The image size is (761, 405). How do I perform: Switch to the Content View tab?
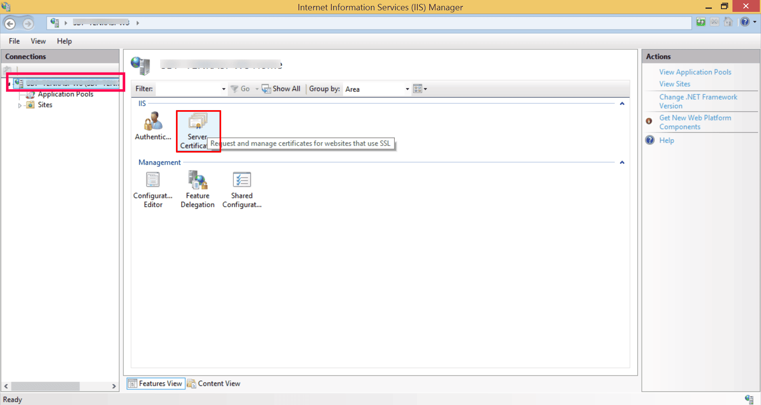click(x=214, y=384)
